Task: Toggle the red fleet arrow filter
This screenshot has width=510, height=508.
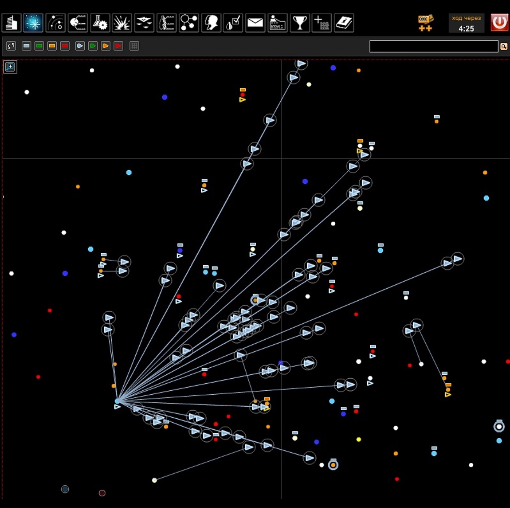Action: pyautogui.click(x=119, y=46)
